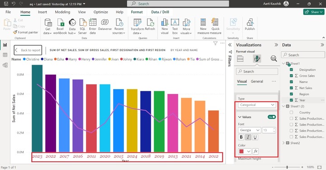Collapse Sheet1 (2) table
326x170 pixels.
tap(283, 106)
